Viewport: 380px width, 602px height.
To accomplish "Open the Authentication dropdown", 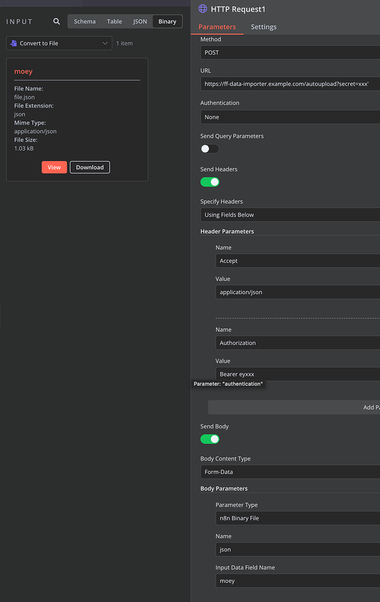I will [x=290, y=117].
